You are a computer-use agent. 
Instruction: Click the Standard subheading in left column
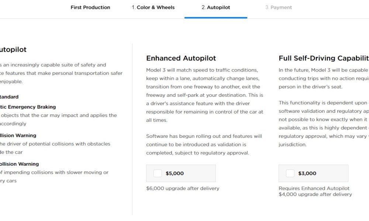(9, 97)
